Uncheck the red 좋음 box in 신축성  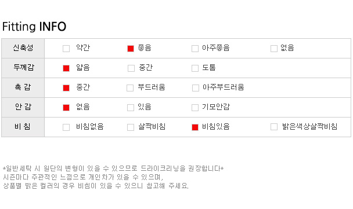pos(131,49)
